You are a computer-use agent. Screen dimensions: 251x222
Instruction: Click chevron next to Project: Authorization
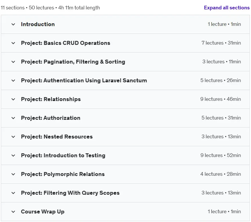pos(13,118)
